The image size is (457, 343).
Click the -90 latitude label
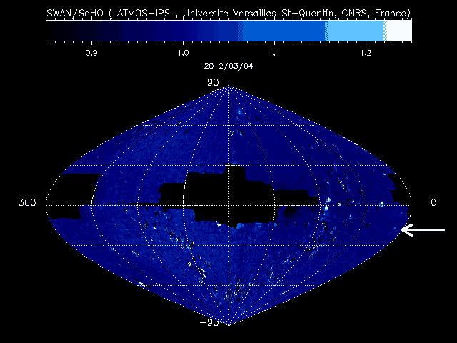point(209,322)
